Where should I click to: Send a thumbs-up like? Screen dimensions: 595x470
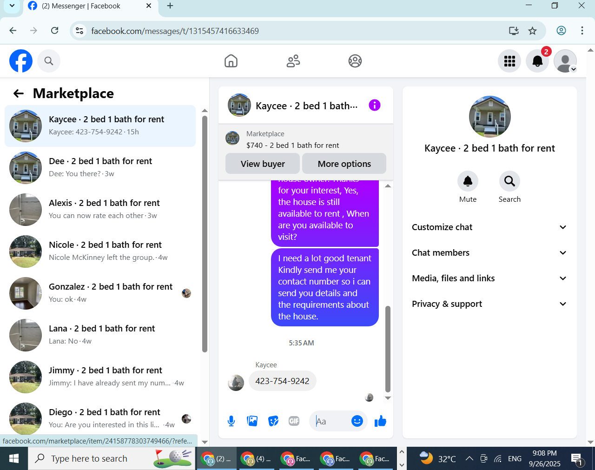click(x=380, y=421)
